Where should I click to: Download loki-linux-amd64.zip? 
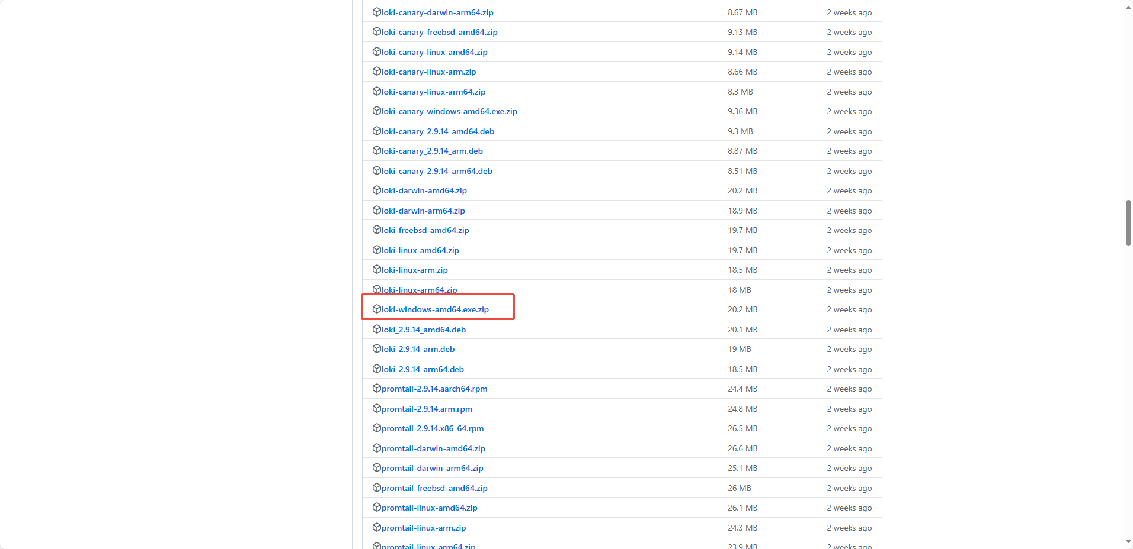pos(420,250)
